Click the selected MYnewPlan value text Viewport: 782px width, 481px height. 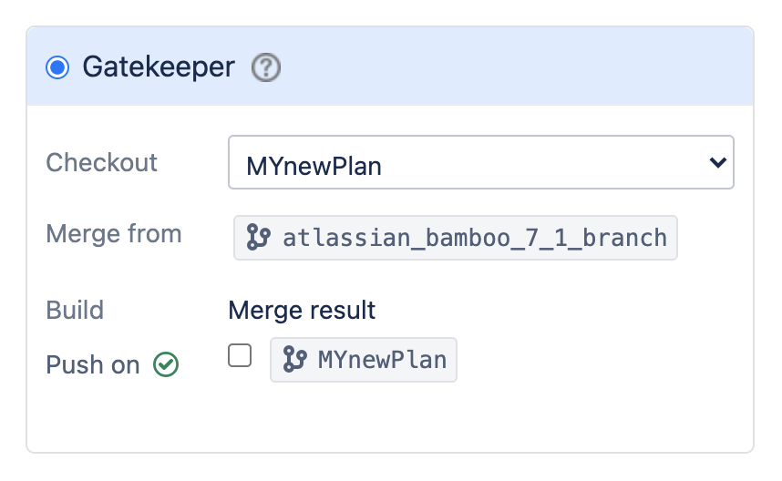coord(314,166)
